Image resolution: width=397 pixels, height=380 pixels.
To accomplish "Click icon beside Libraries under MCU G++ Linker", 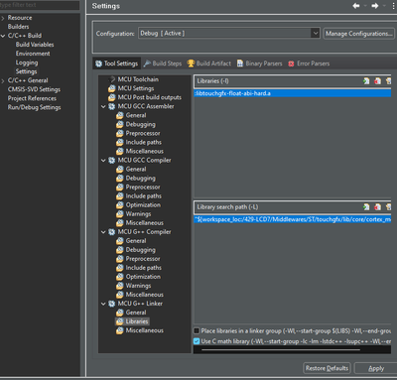I will pos(120,321).
